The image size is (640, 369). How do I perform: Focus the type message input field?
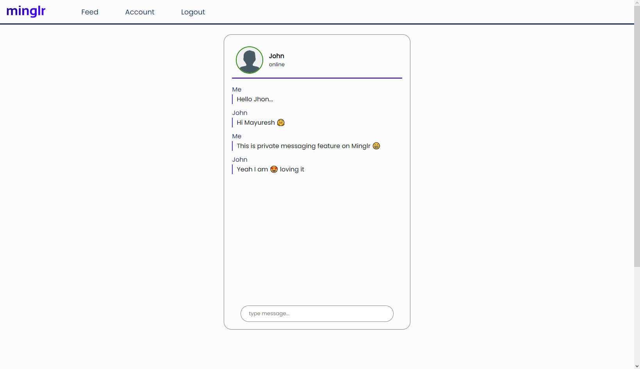317,314
